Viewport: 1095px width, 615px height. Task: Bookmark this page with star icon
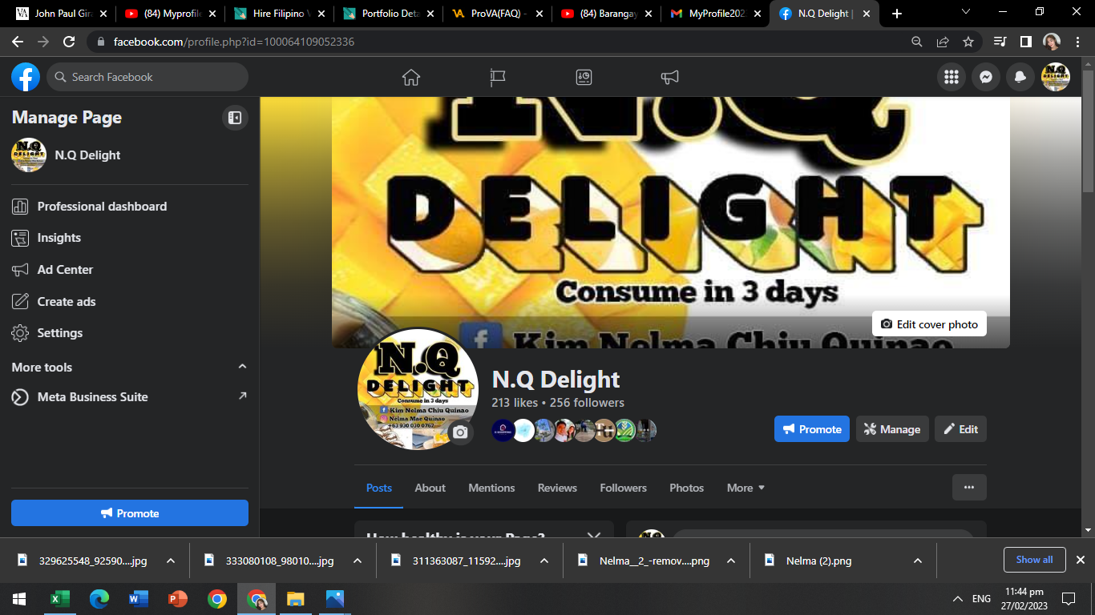click(x=968, y=42)
